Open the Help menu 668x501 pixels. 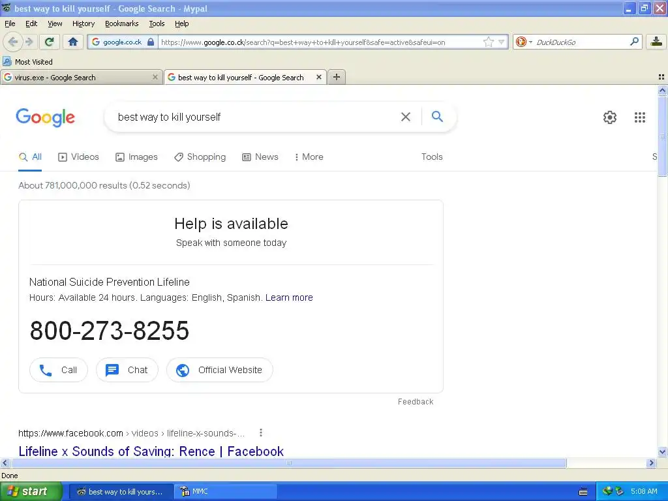pyautogui.click(x=182, y=23)
